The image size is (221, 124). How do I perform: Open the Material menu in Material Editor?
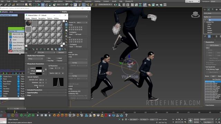pos(34,18)
